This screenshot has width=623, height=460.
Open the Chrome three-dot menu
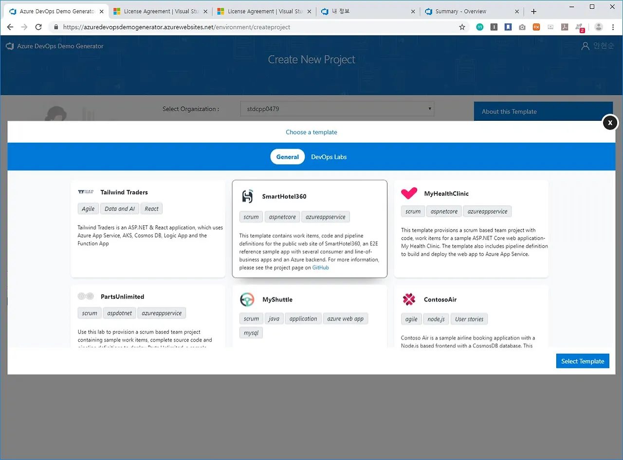click(x=613, y=27)
